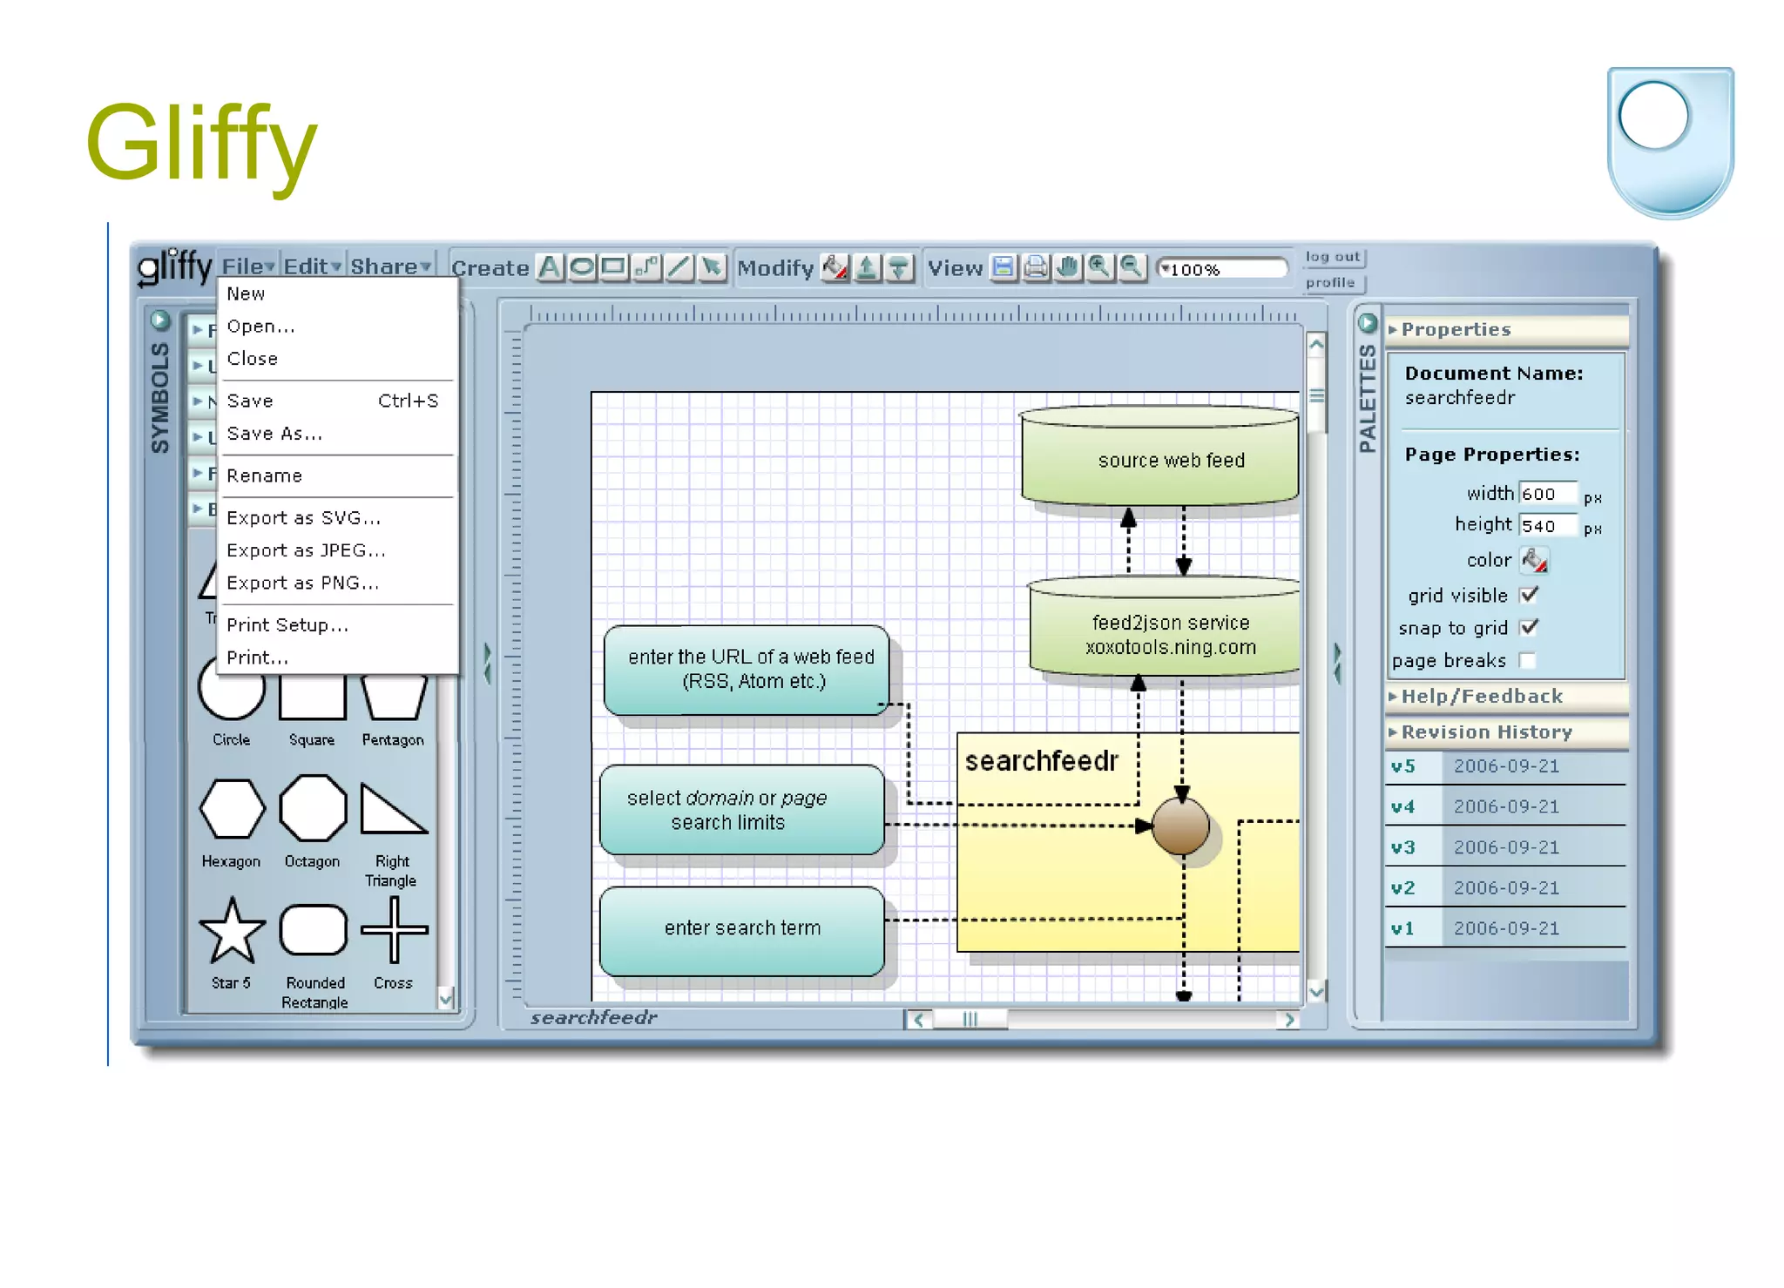
Task: Click the log out link
Action: (x=1332, y=257)
